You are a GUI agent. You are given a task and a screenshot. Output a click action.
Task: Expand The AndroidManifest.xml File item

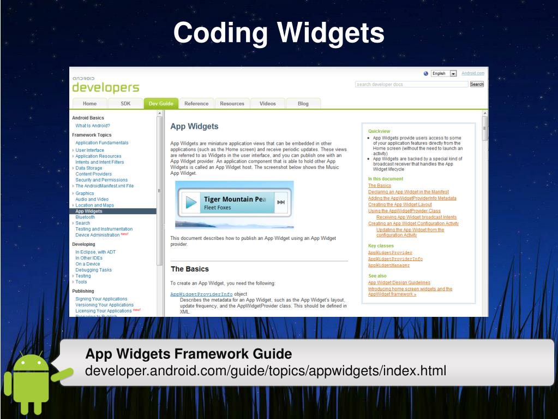point(73,186)
